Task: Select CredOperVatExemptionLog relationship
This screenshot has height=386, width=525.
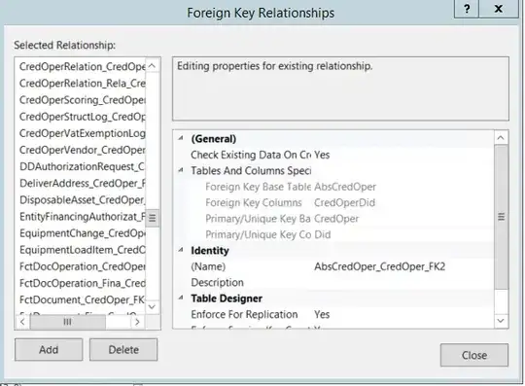Action: click(x=83, y=133)
